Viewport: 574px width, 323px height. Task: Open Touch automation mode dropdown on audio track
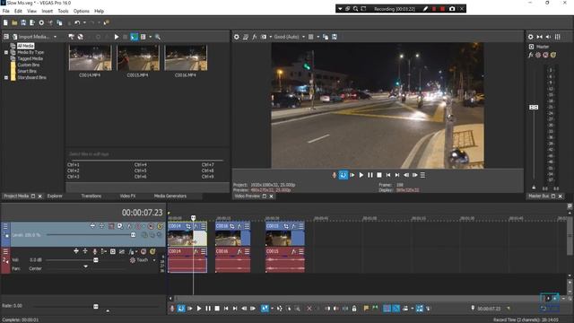pyautogui.click(x=153, y=260)
